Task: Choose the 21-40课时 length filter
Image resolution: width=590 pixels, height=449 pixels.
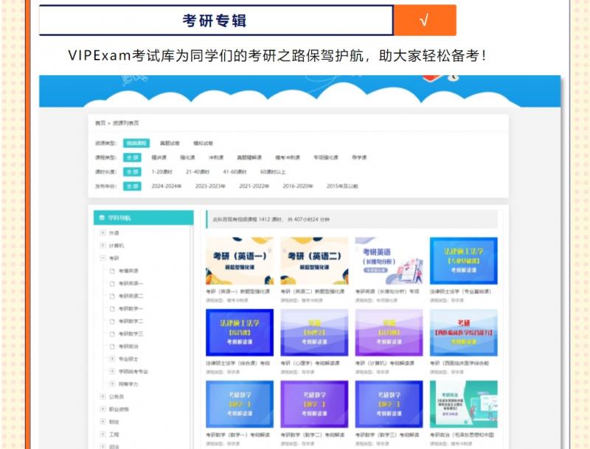Action: coord(198,172)
